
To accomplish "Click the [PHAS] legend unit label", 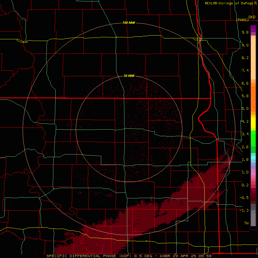I will tap(242, 20).
